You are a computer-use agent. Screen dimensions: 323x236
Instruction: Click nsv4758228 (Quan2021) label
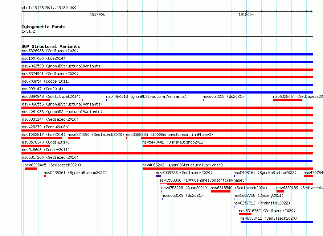[184, 188]
